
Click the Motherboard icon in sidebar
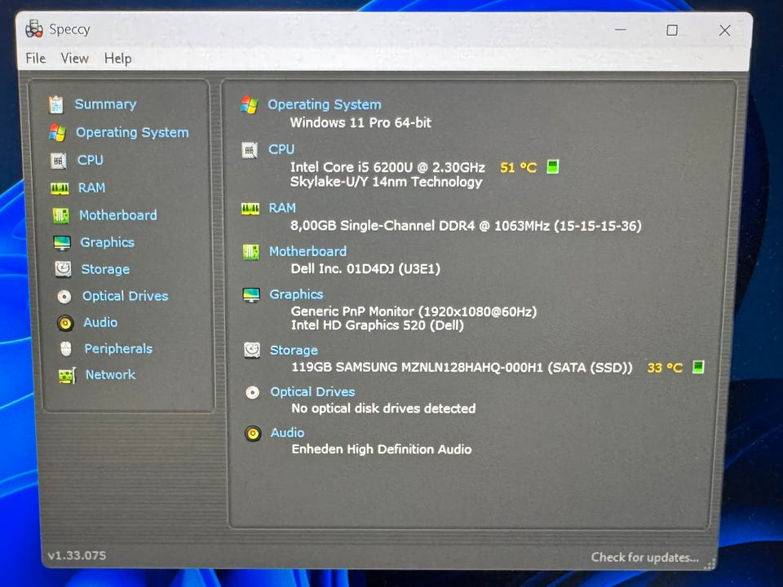point(61,215)
